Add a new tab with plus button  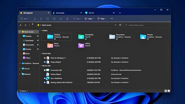pos(120,13)
